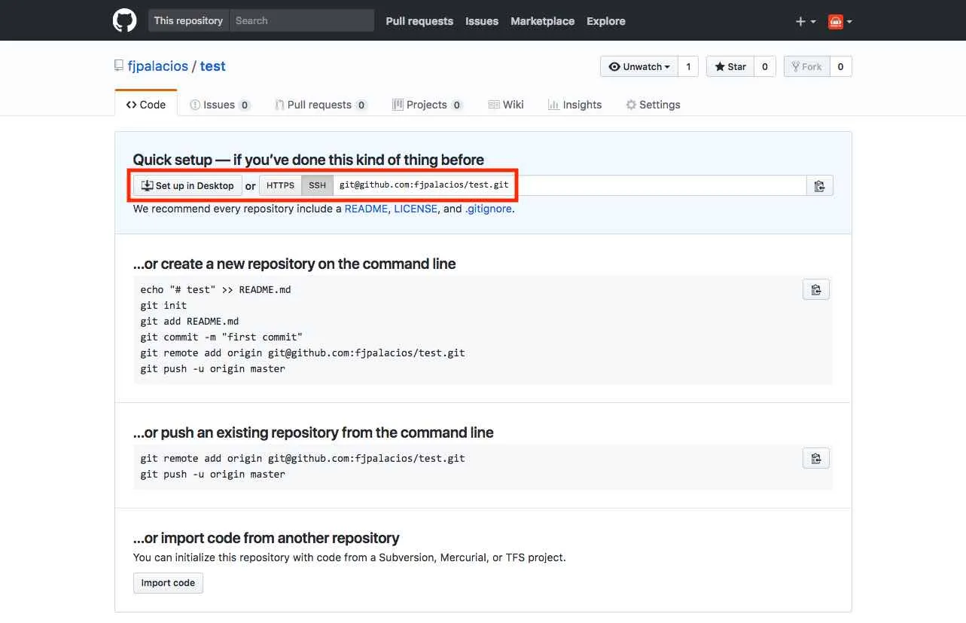Expand the plus create-new dropdown
The width and height of the screenshot is (966, 623).
[x=806, y=21]
